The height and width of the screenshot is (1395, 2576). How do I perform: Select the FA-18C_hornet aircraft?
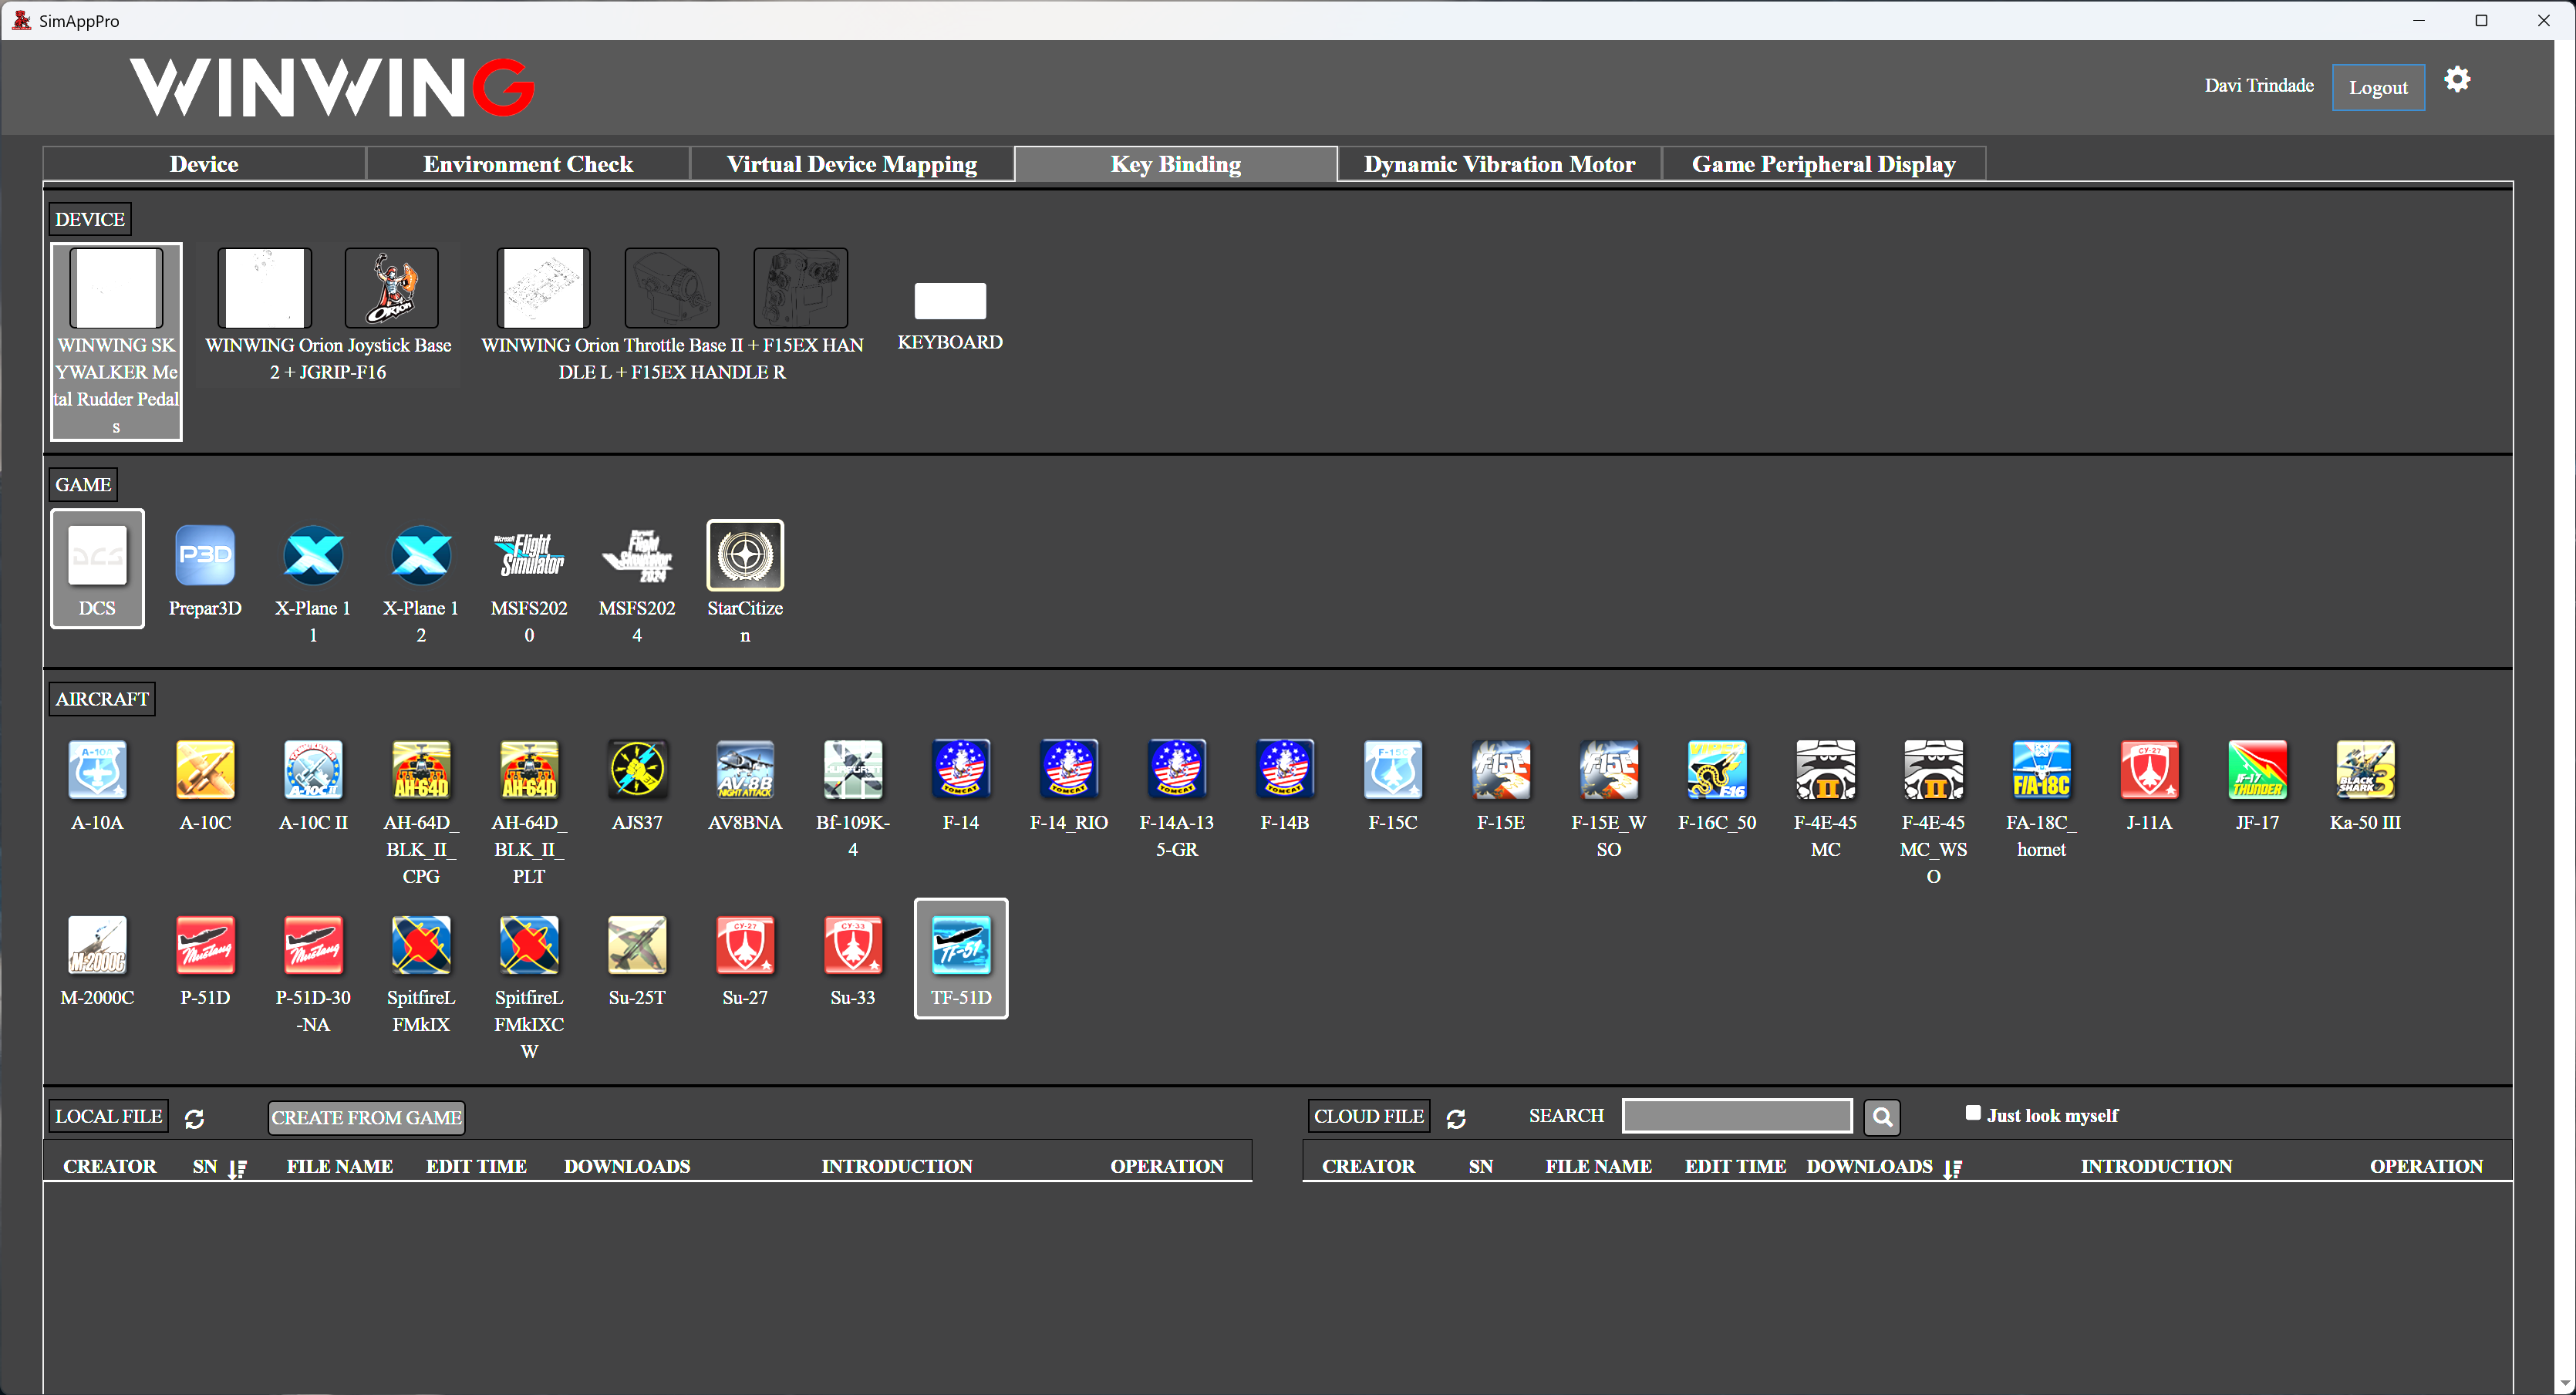(2041, 770)
